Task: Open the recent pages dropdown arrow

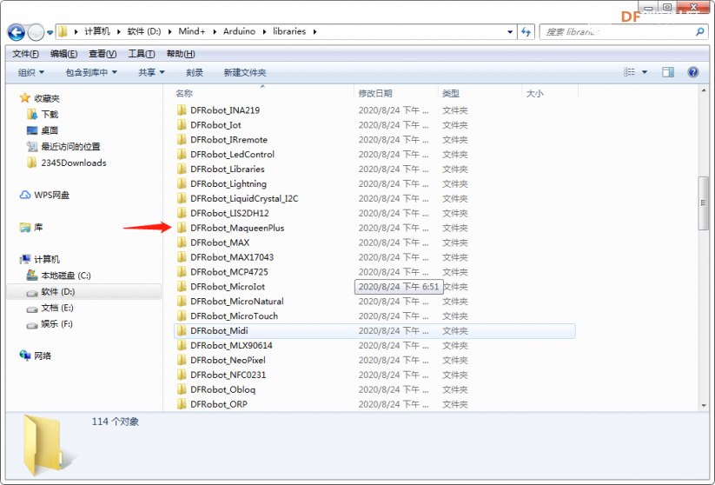Action: (50, 33)
